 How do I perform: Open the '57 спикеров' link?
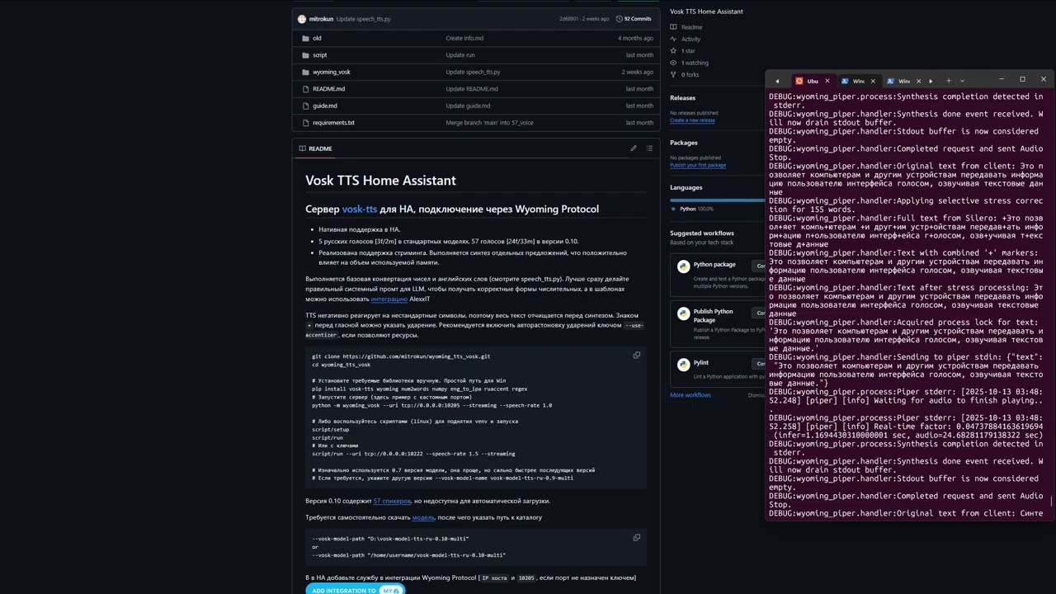[x=392, y=501]
